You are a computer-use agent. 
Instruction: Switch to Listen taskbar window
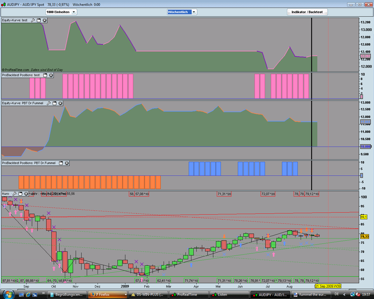point(229,295)
